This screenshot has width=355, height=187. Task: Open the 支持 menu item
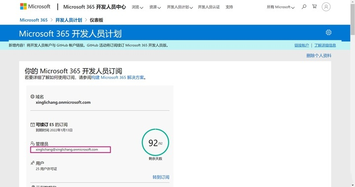[x=229, y=7]
